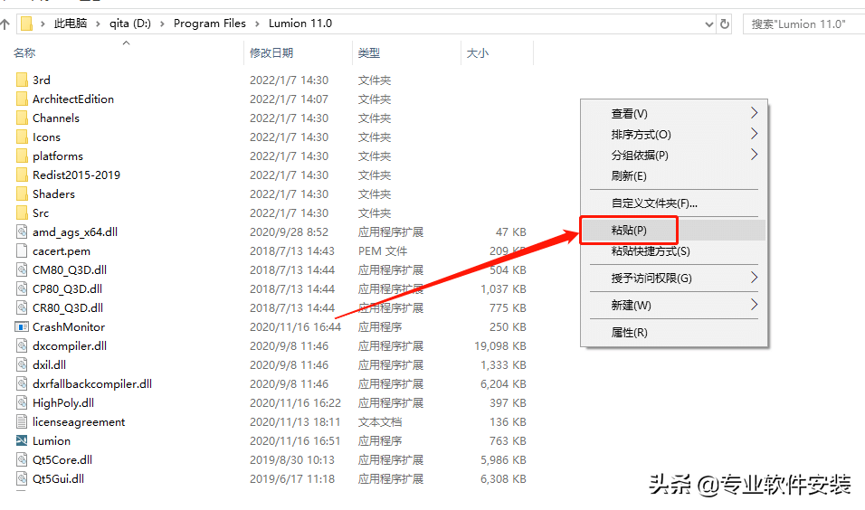Select the Src folder icon
This screenshot has width=865, height=510.
[22, 212]
